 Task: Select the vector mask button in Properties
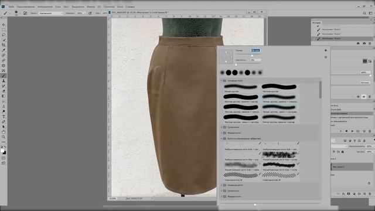click(370, 61)
